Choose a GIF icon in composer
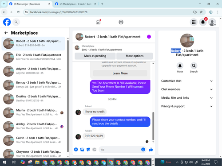 tap(95, 150)
